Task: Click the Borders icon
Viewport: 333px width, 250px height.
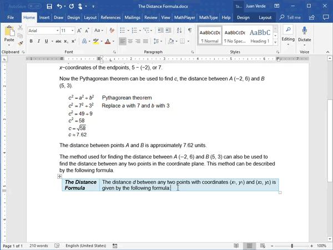Action: (x=182, y=41)
